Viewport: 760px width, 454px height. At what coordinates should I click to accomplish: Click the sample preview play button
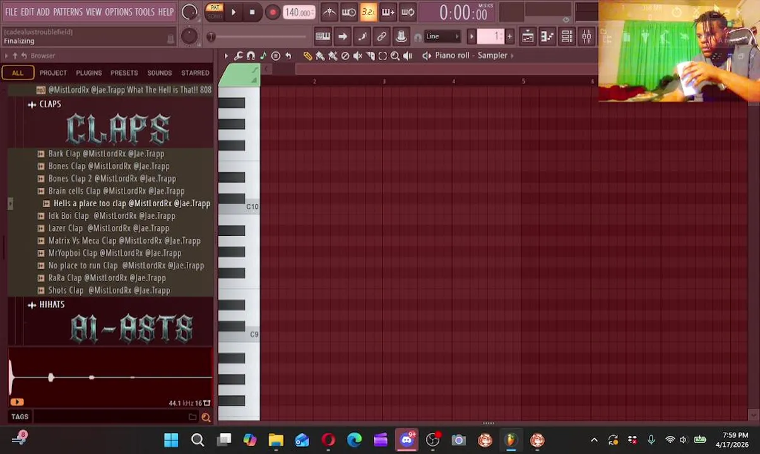(x=17, y=402)
